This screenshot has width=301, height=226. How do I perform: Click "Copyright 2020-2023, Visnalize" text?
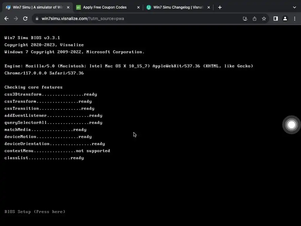click(44, 45)
